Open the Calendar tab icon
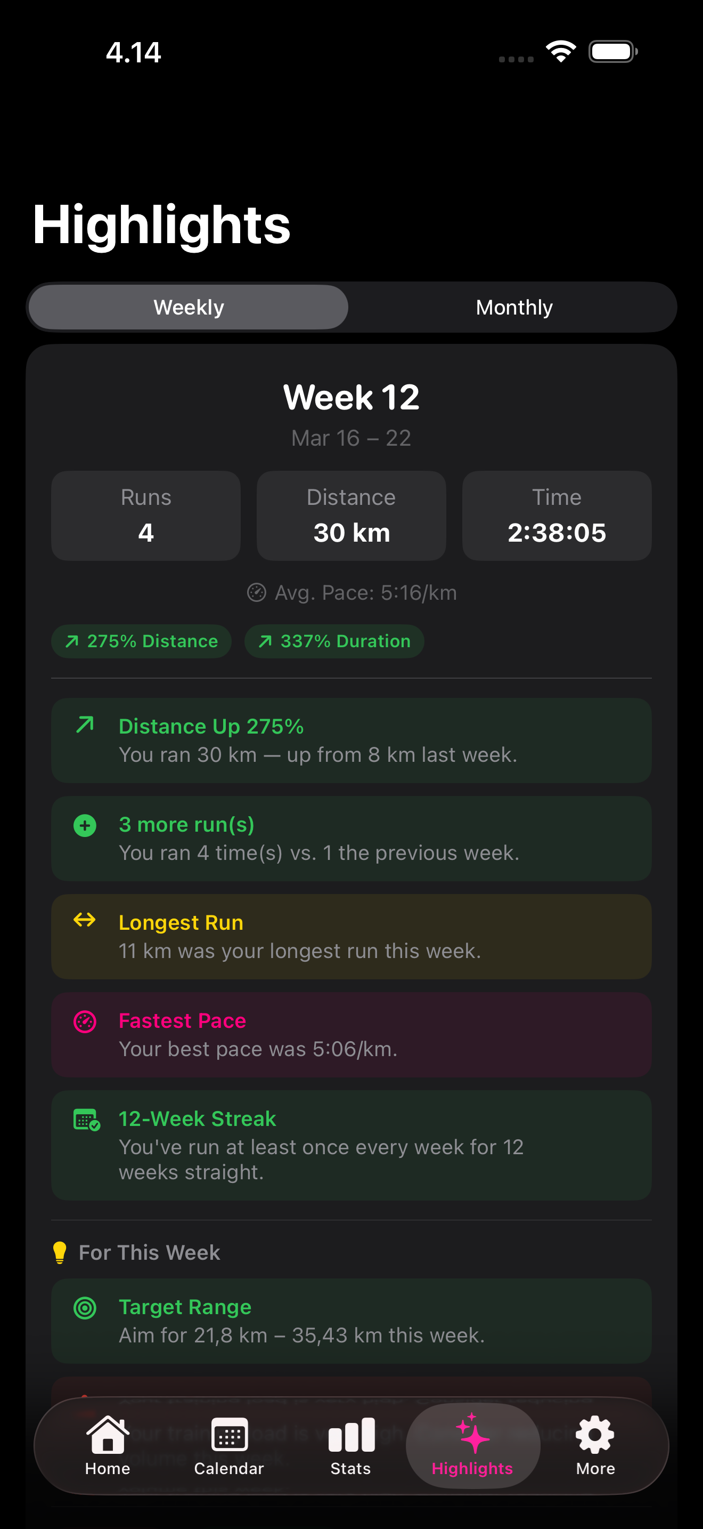 tap(229, 1435)
